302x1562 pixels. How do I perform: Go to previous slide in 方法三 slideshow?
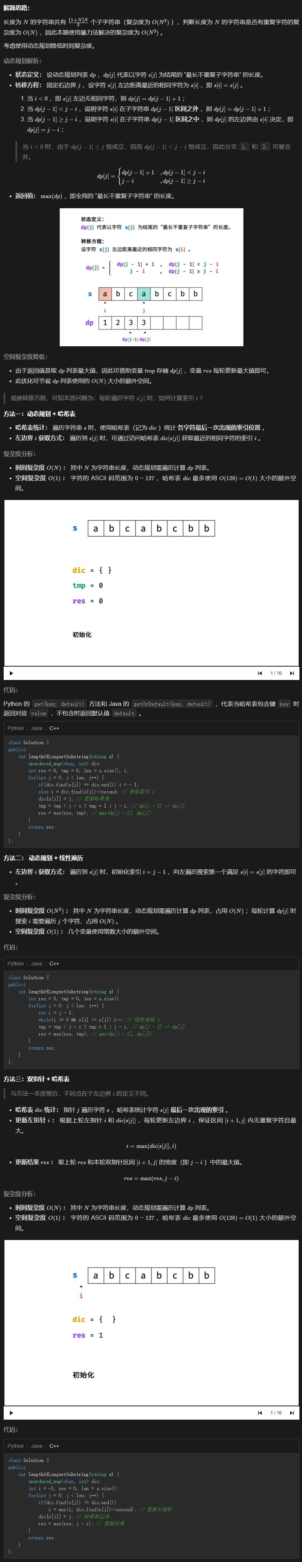pos(260,1413)
